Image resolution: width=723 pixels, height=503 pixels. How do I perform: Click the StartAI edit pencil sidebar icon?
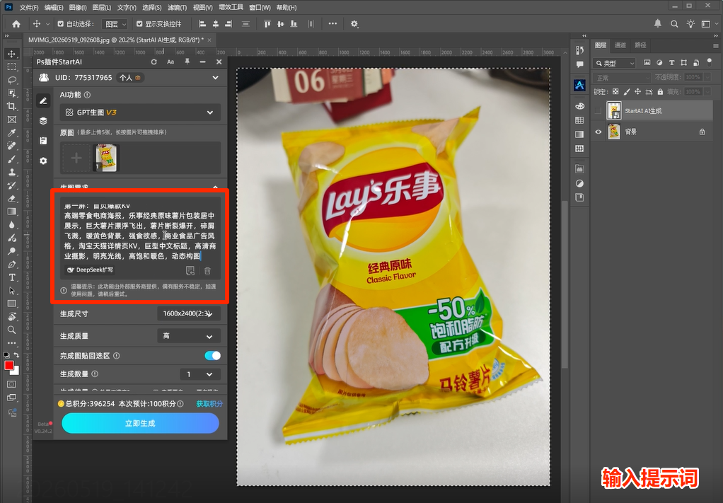(x=43, y=100)
